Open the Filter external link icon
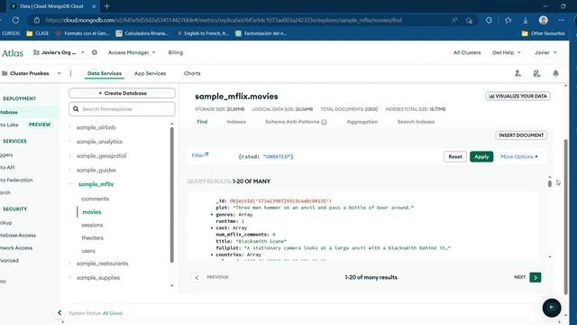Screen dimensions: 577x325 click(x=206, y=154)
